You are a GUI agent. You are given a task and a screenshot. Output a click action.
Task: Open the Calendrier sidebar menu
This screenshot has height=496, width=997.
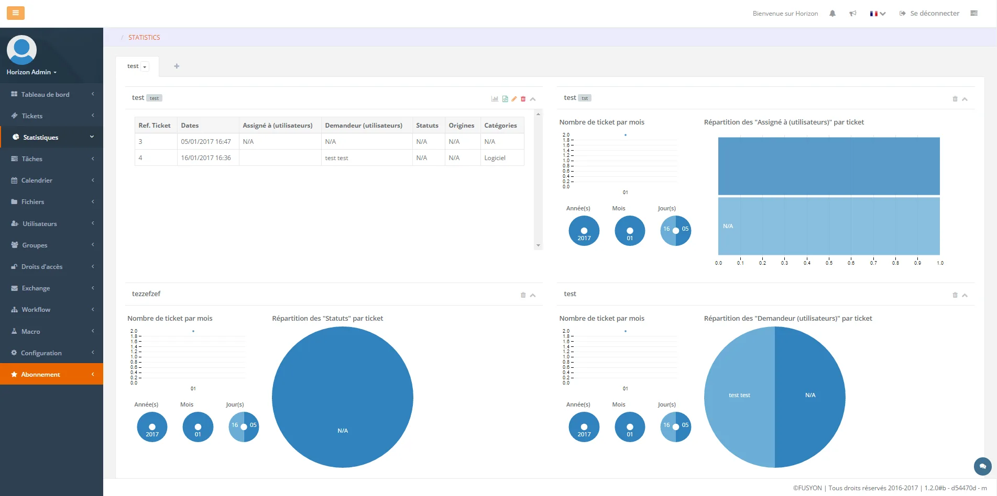coord(51,180)
